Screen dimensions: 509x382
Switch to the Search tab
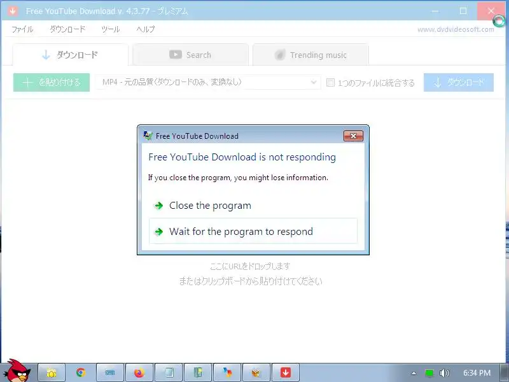190,55
